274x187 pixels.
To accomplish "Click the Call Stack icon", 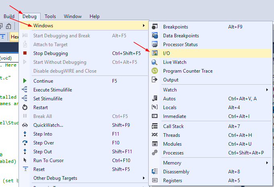I will (155, 126).
